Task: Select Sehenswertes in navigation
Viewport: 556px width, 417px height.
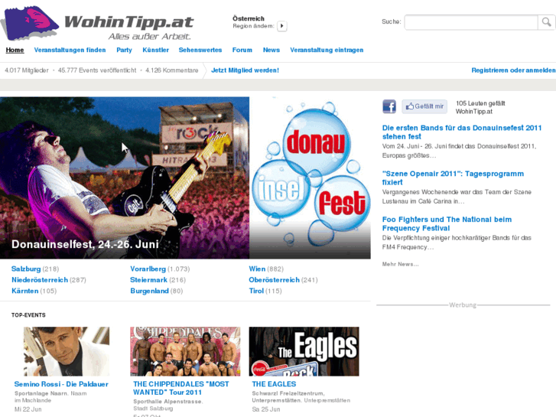Action: [x=200, y=50]
